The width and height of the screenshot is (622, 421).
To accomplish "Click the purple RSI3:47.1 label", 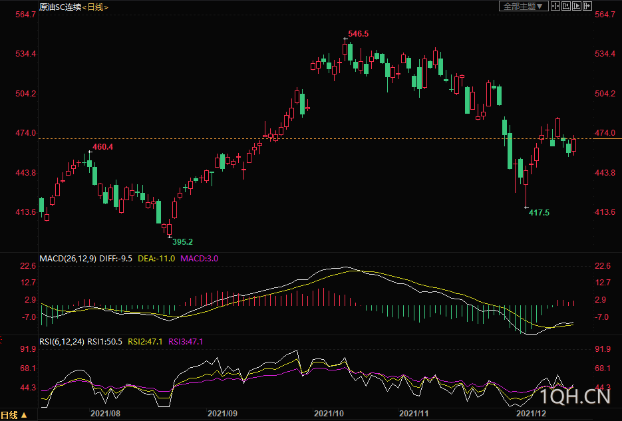I will [x=186, y=342].
